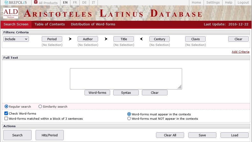Click inside the Full Text search box

126,79
